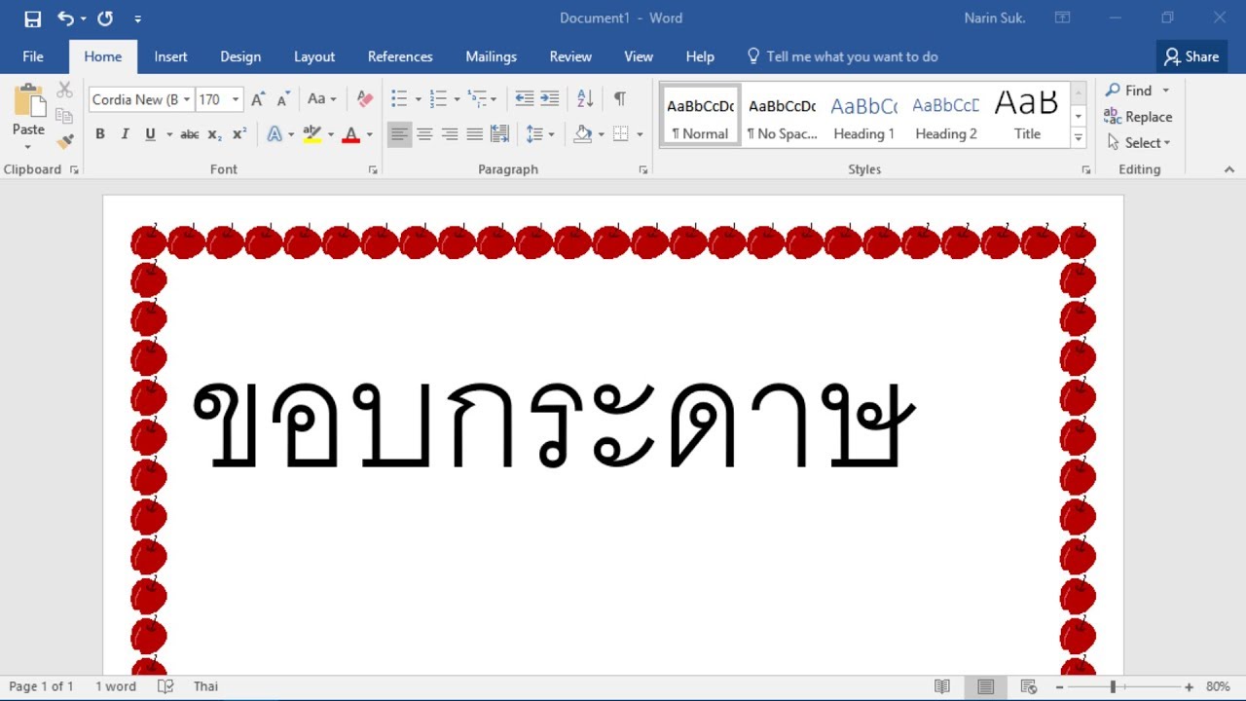
Task: Decrease font size with Shrink Font
Action: point(283,99)
